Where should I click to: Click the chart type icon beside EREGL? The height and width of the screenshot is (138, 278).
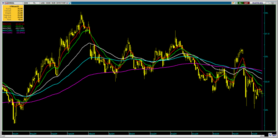point(6,3)
